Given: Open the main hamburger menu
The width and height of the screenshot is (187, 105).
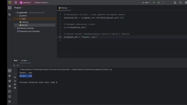Looking at the screenshot, I should tap(16, 3).
